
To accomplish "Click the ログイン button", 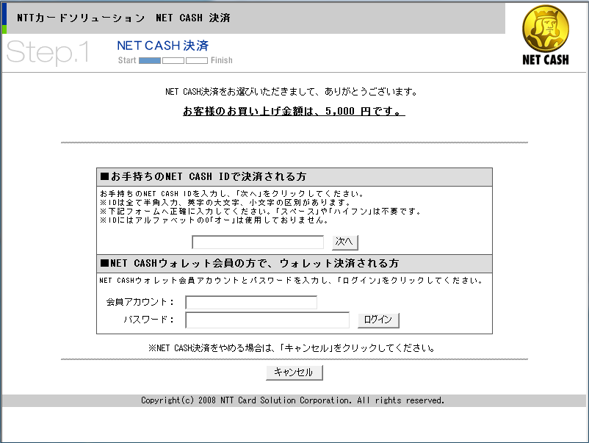I will pyautogui.click(x=378, y=320).
